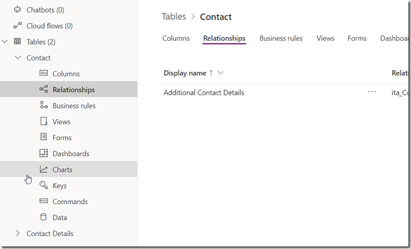The image size is (411, 249).
Task: Collapse the Contact table chevron
Action: click(x=18, y=57)
